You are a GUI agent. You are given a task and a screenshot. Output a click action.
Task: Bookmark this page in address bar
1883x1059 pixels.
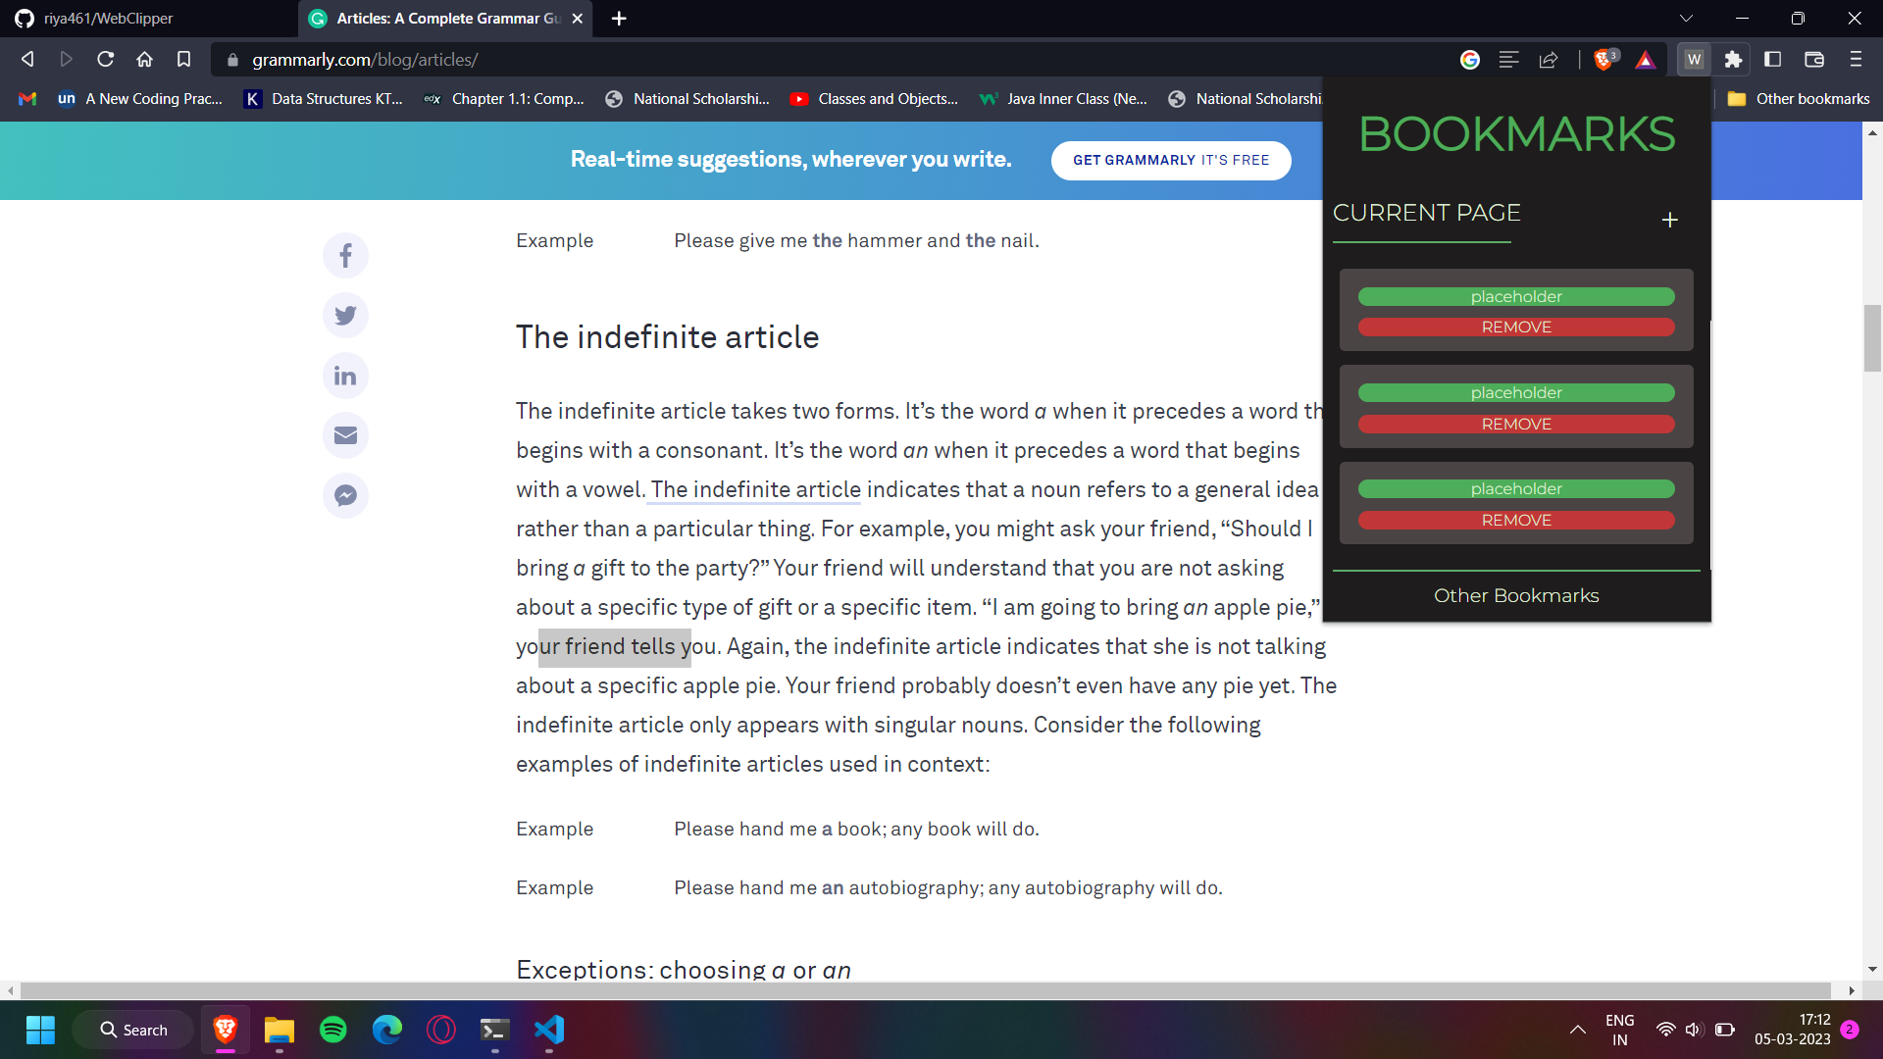183,60
